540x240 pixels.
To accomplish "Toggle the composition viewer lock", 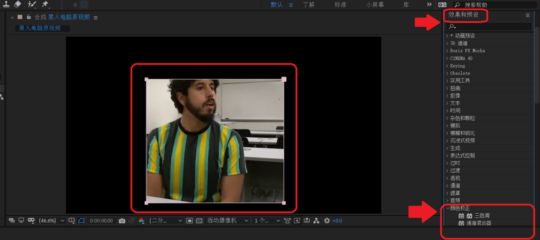I will coord(29,17).
